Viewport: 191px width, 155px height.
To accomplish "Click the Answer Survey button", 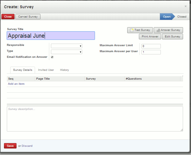I will click(168, 30).
